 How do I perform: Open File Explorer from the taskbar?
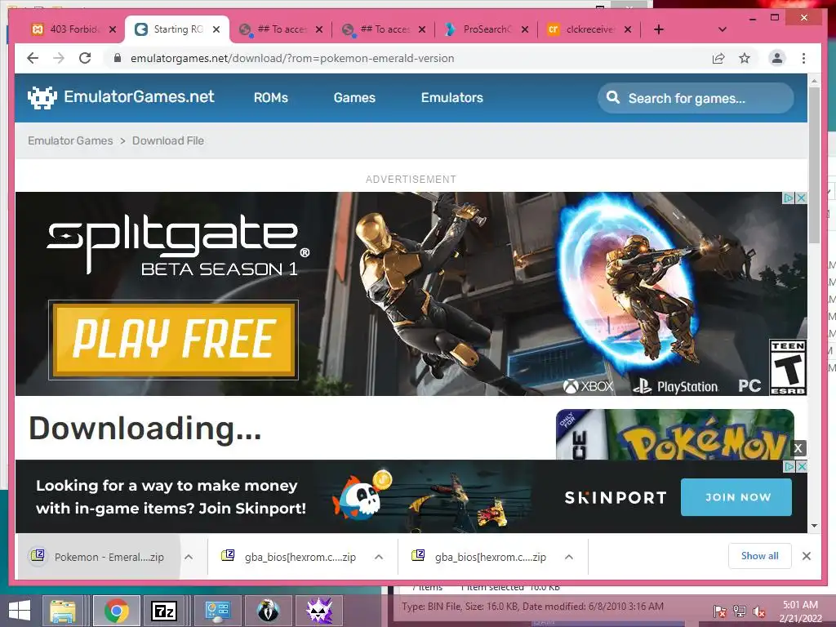click(63, 611)
